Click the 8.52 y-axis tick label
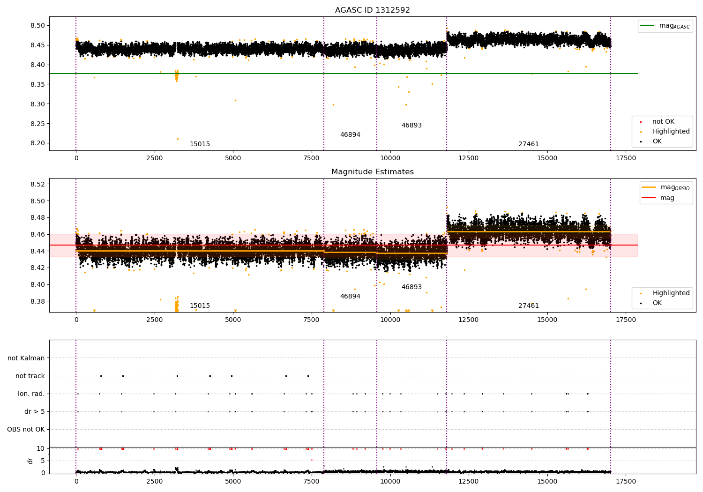The height and width of the screenshot is (492, 703). (37, 184)
